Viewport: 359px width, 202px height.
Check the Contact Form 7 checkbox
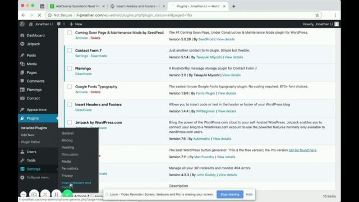click(x=70, y=50)
